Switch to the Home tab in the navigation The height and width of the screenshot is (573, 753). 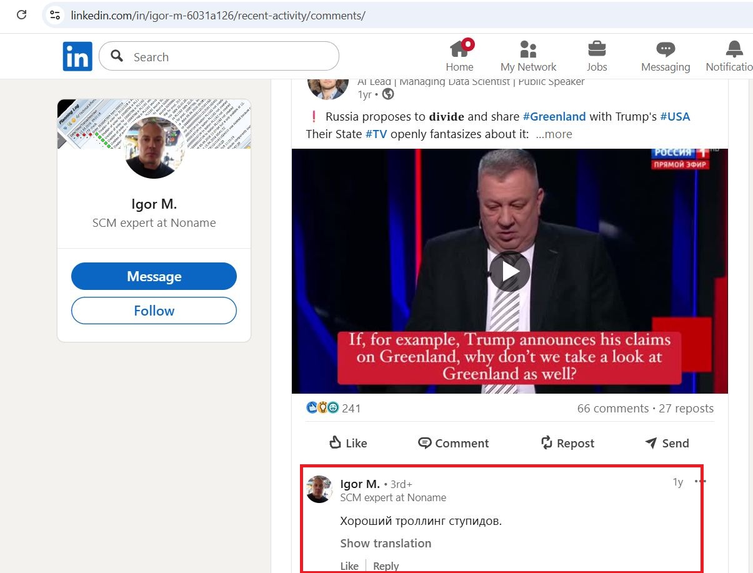[x=460, y=56]
